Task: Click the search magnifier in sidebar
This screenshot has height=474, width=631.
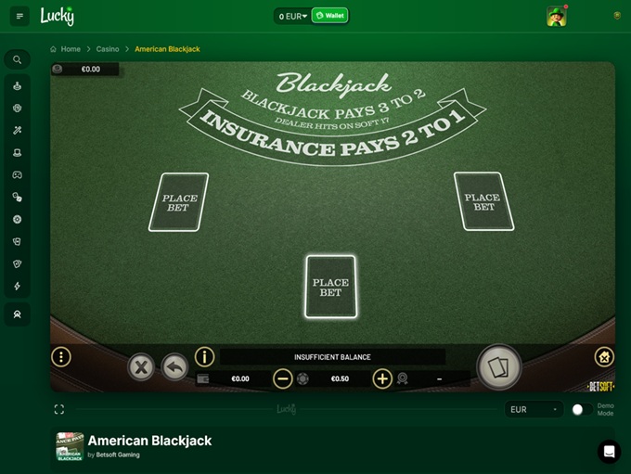Action: (17, 59)
